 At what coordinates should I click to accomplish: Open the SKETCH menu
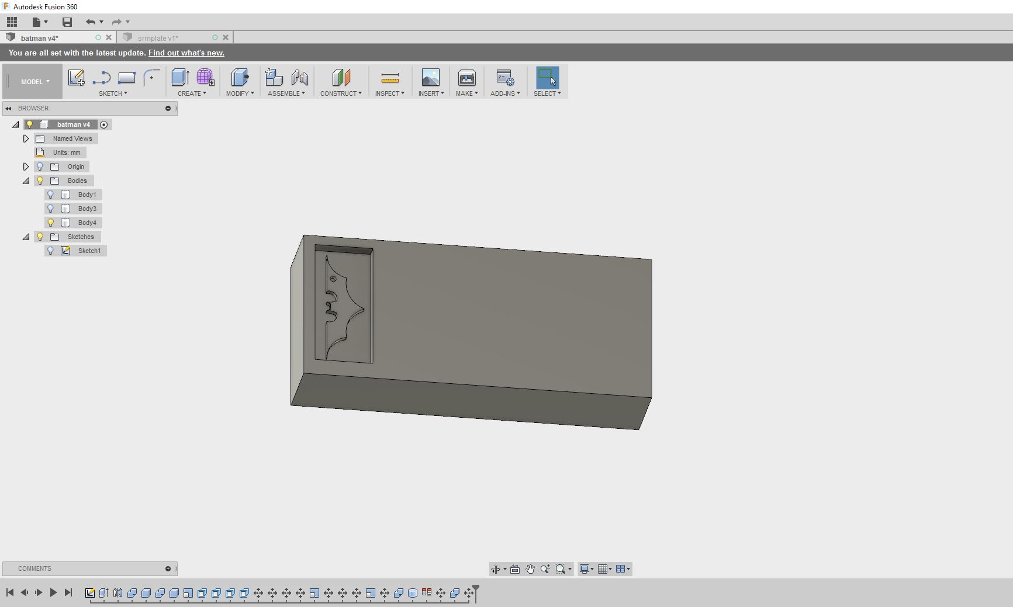(x=113, y=93)
